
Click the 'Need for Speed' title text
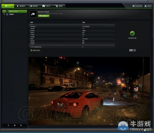click(43, 12)
